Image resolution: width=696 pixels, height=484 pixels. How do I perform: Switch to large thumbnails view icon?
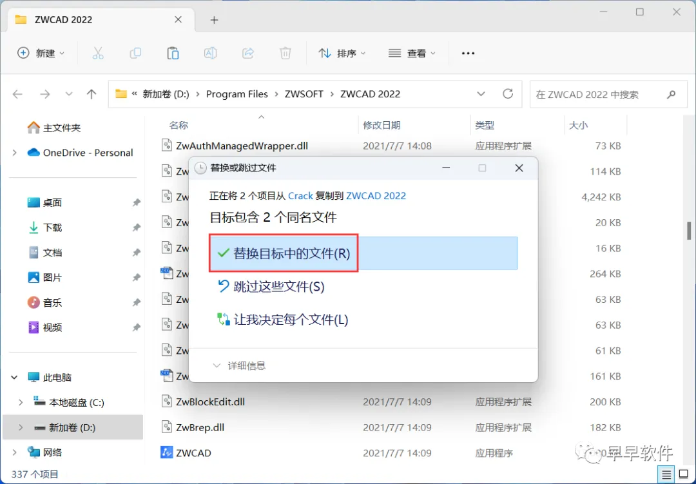click(684, 474)
